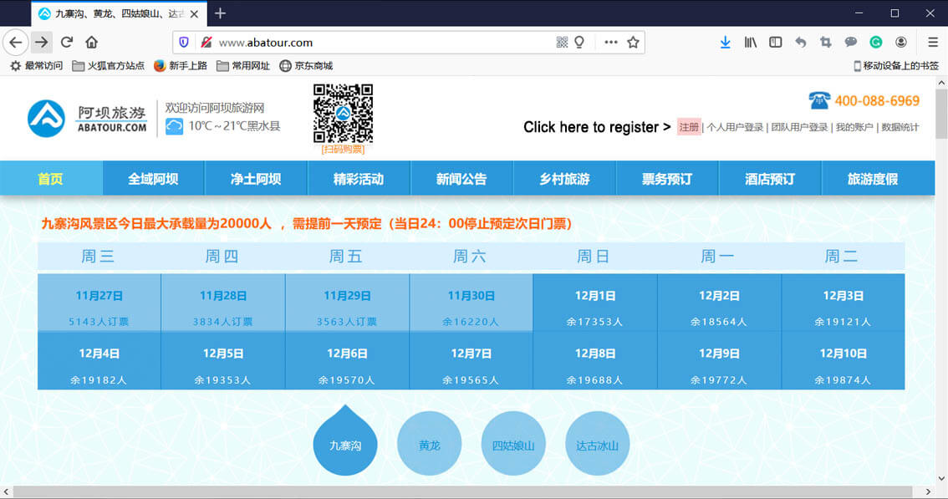Toggle the sidebar panel icon
The width and height of the screenshot is (948, 499).
pos(775,43)
